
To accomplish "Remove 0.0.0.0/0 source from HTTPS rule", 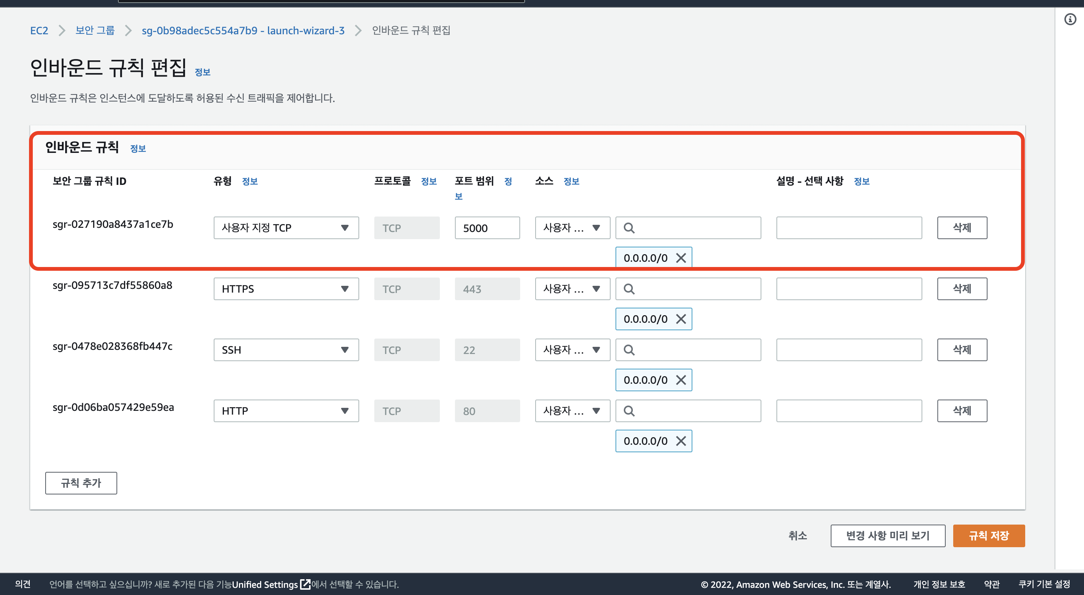I will pyautogui.click(x=680, y=319).
